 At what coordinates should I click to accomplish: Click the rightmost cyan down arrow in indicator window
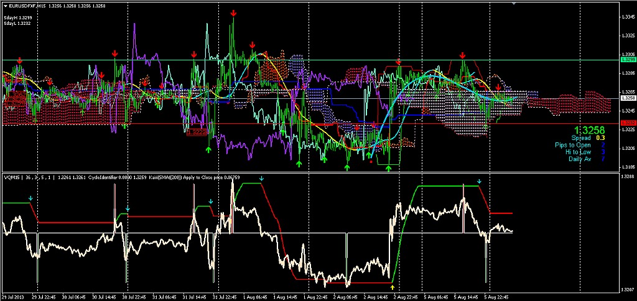[x=479, y=182]
